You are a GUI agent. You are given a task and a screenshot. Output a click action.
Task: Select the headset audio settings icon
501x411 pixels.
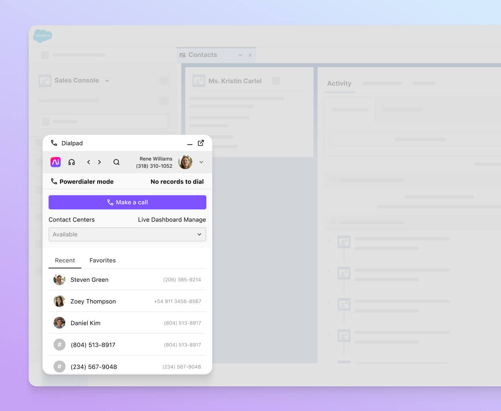click(x=71, y=162)
